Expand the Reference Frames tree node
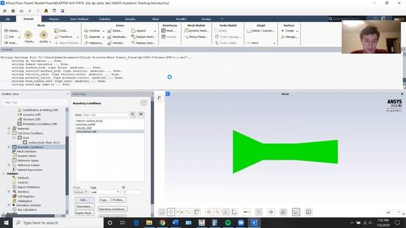The image size is (406, 228). 9,165
